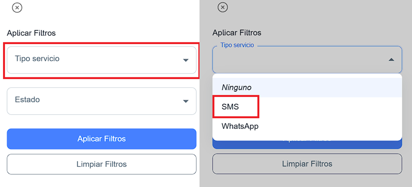Close the dimmed right filter panel
This screenshot has height=187, width=412.
point(223,7)
